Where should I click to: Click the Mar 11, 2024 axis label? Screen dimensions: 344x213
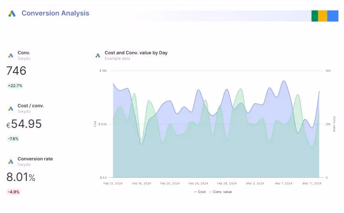312,183
